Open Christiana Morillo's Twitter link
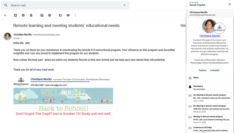234x133 pixels. coord(203,70)
